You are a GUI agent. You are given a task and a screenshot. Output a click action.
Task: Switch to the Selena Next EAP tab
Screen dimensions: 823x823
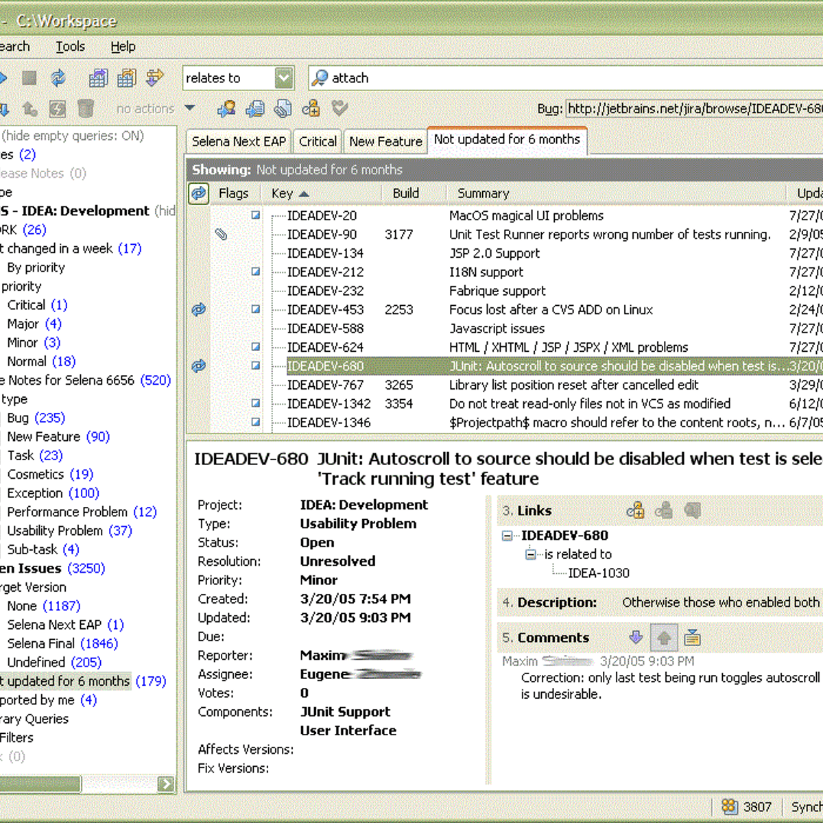click(239, 141)
